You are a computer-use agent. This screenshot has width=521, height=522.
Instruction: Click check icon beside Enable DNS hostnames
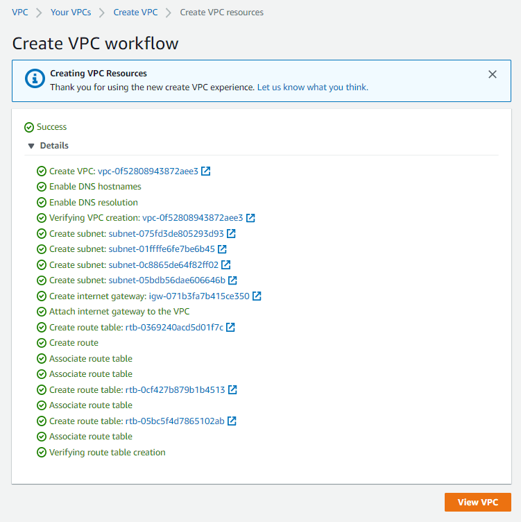(x=42, y=187)
